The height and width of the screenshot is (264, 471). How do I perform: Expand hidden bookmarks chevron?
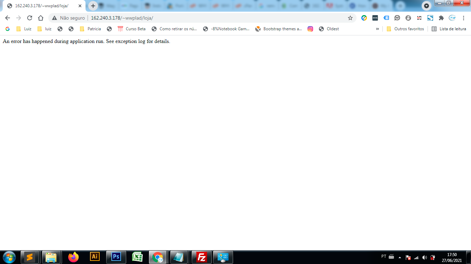click(377, 29)
